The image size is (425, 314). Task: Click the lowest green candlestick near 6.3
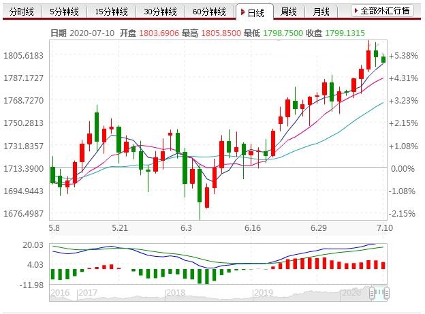tap(200, 185)
